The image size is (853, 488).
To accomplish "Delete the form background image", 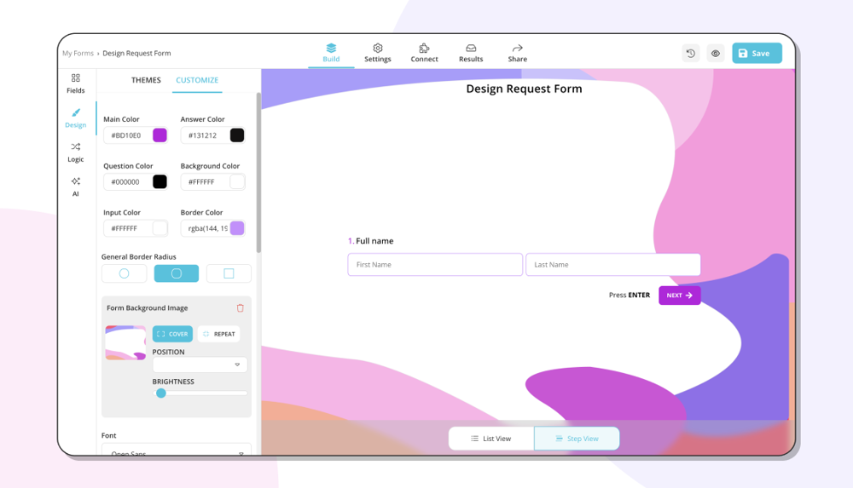I will pos(240,308).
